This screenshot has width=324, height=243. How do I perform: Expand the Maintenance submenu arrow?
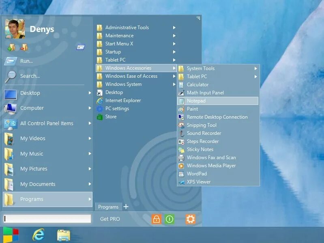[174, 36]
